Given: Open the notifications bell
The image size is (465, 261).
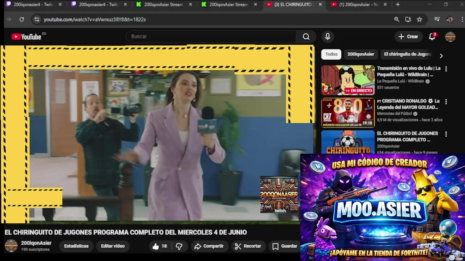Looking at the screenshot, I should click(432, 37).
